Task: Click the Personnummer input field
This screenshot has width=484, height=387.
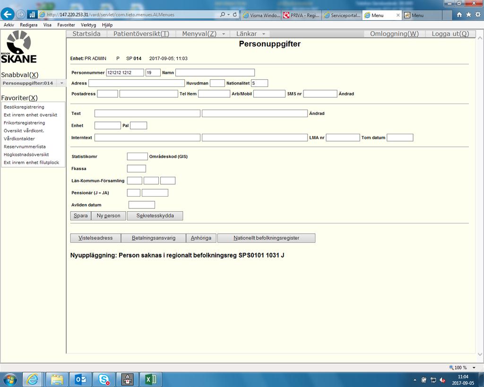Action: click(x=125, y=72)
